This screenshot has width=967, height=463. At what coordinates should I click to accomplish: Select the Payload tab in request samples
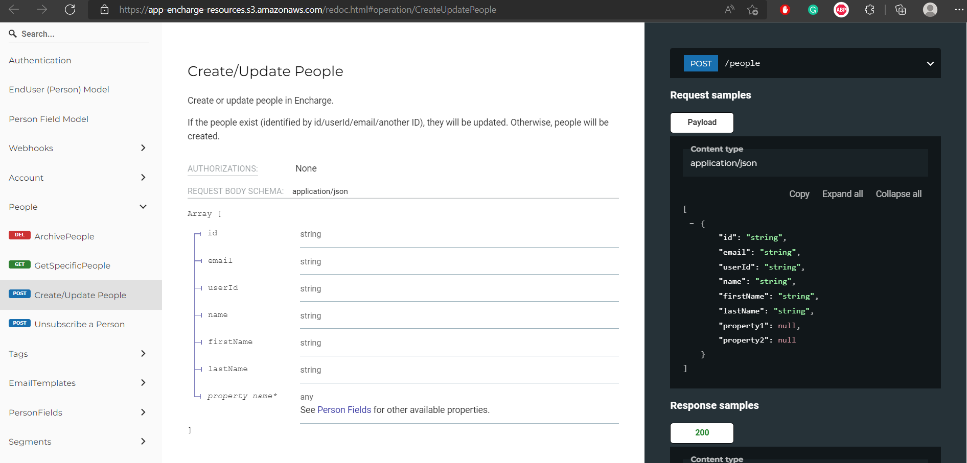pos(702,123)
